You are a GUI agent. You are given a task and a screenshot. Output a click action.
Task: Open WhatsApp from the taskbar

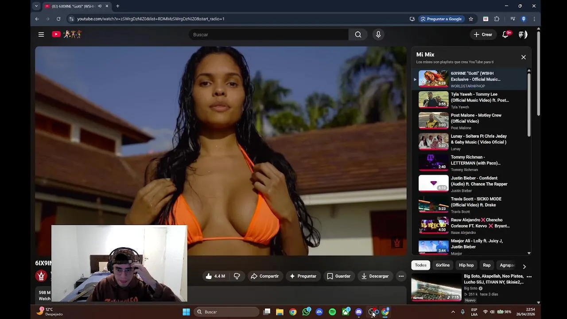[306, 312]
